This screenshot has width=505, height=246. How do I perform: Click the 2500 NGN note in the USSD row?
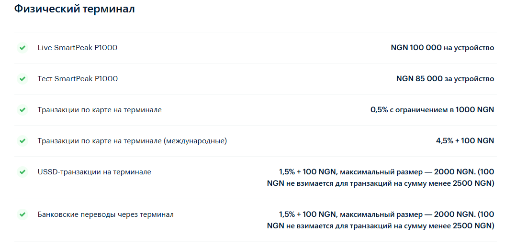tap(474, 183)
